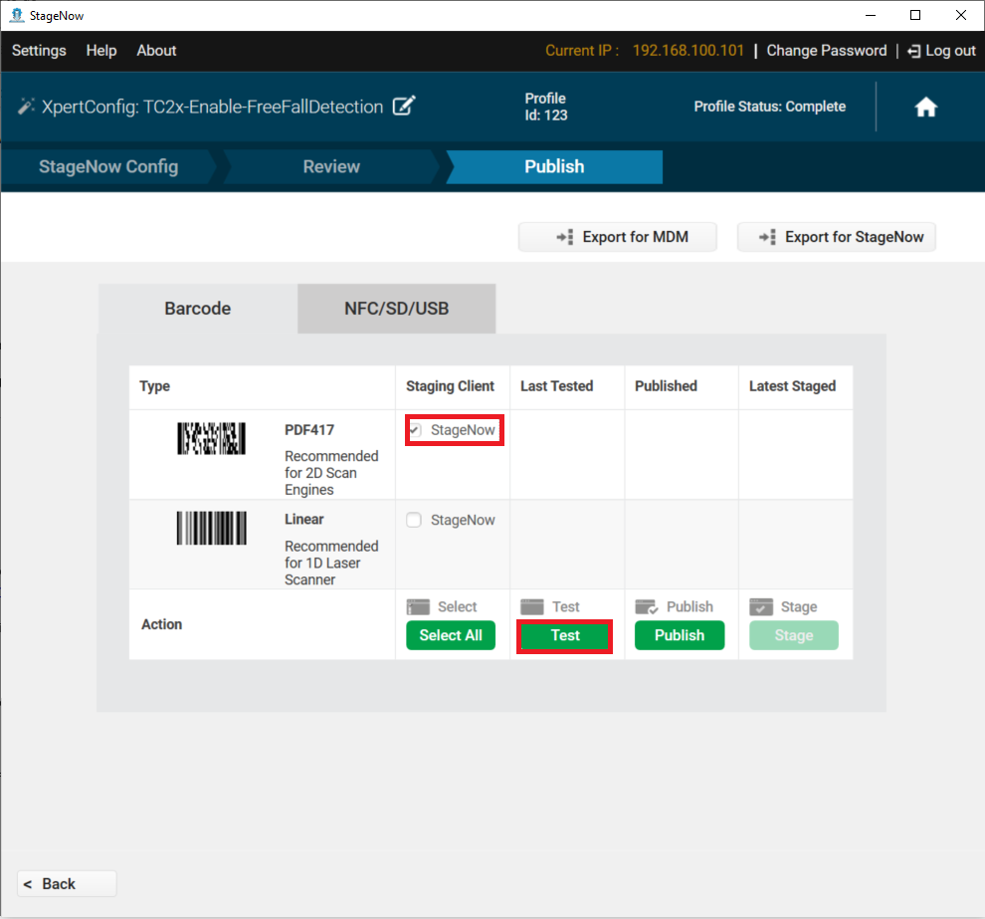Click the Staging Client column header

coord(450,386)
